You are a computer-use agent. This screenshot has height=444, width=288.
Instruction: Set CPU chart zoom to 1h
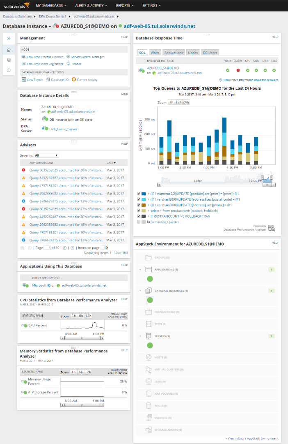click(x=73, y=316)
